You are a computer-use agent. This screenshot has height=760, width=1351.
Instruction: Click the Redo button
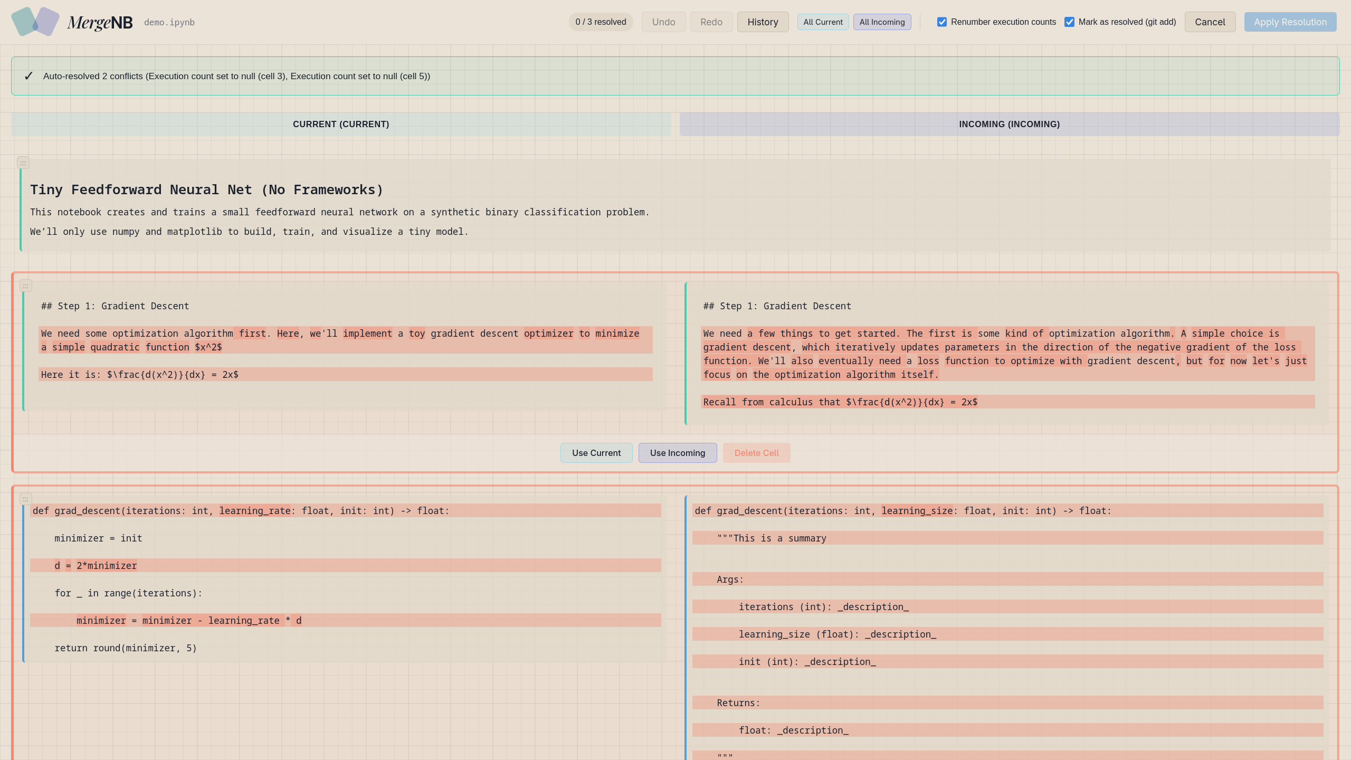coord(711,22)
